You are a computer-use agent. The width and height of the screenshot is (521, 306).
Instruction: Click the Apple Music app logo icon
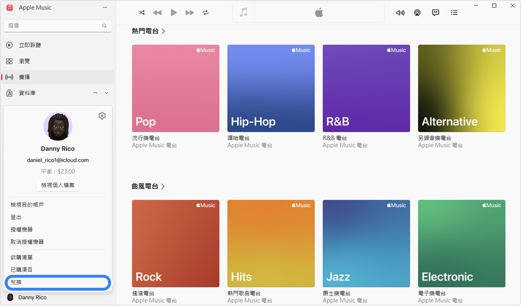tap(10, 7)
